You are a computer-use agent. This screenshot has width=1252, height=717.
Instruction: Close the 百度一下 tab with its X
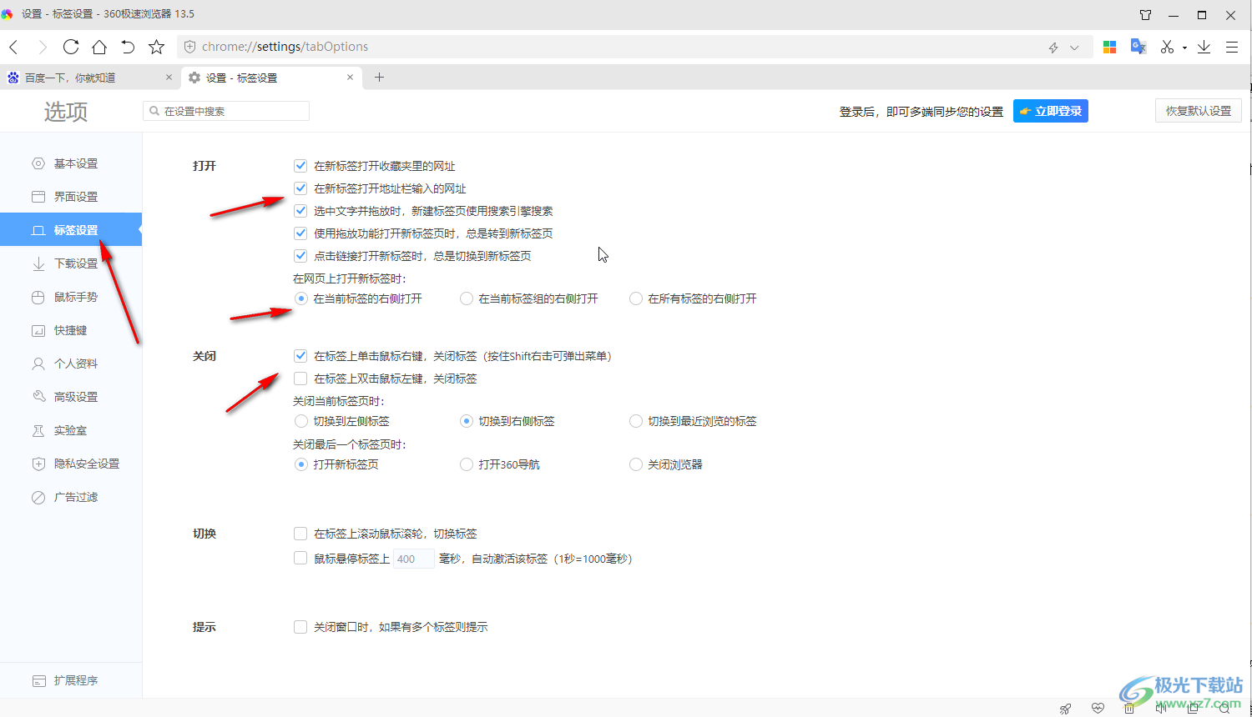click(169, 78)
